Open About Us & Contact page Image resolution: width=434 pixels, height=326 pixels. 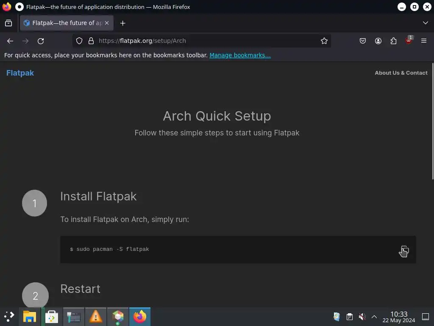[x=401, y=73]
